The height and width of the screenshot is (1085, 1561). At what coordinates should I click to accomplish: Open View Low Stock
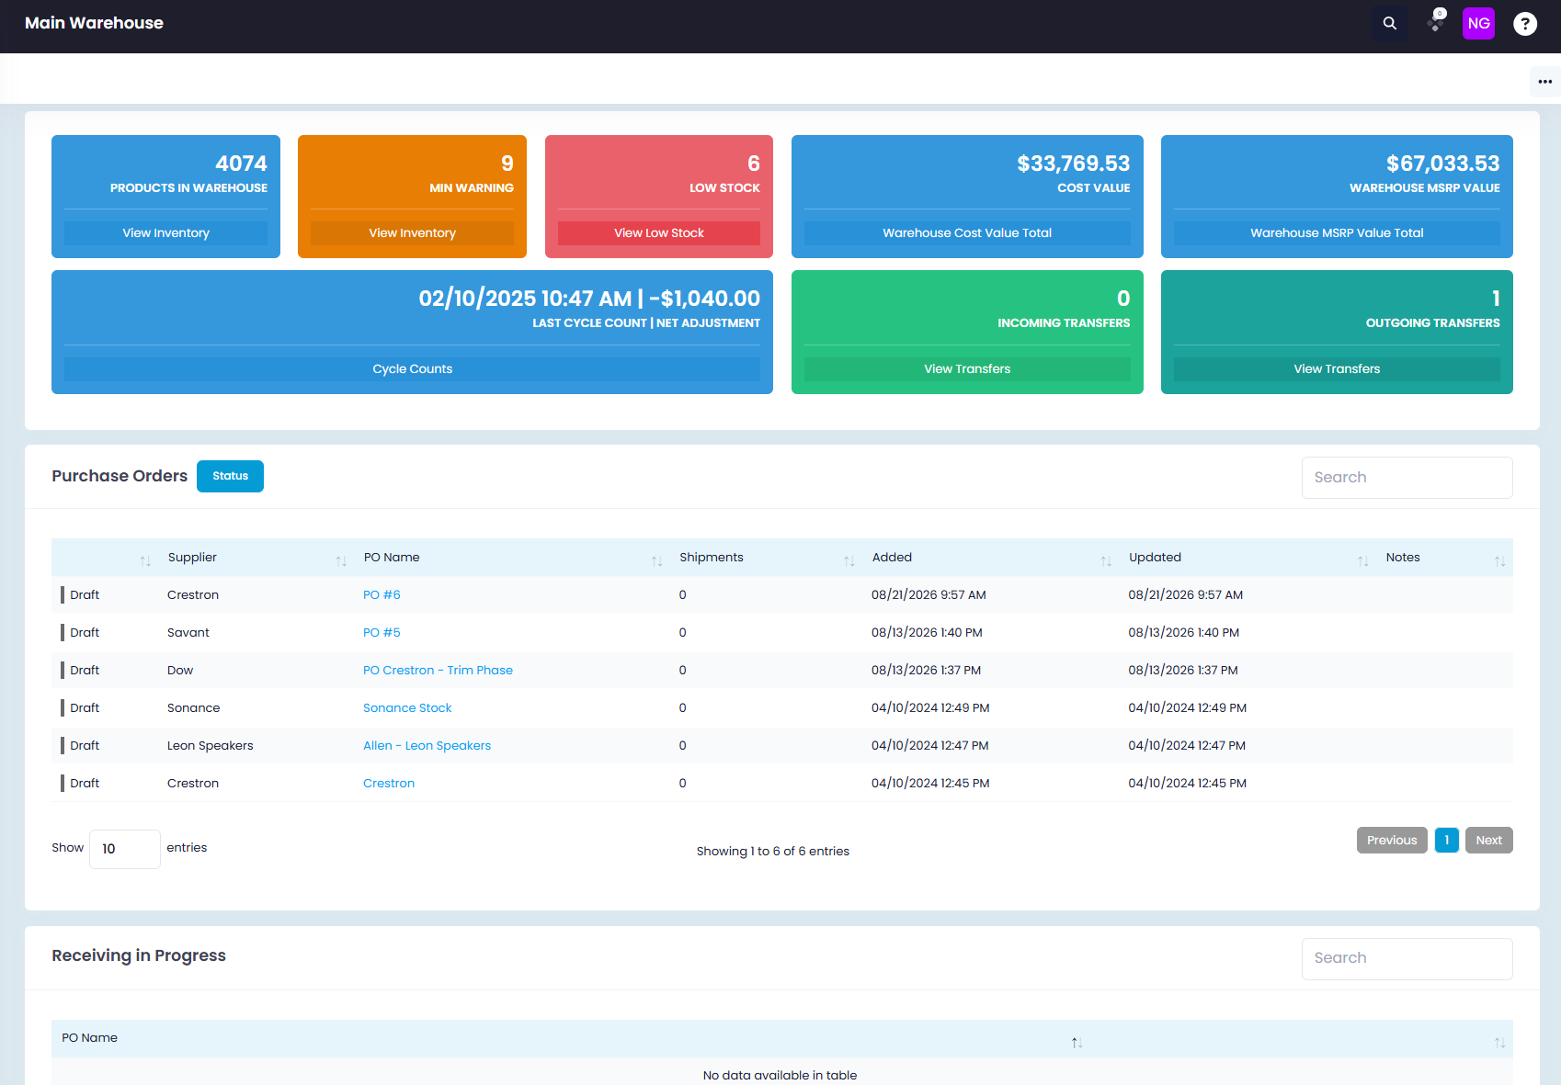point(659,233)
